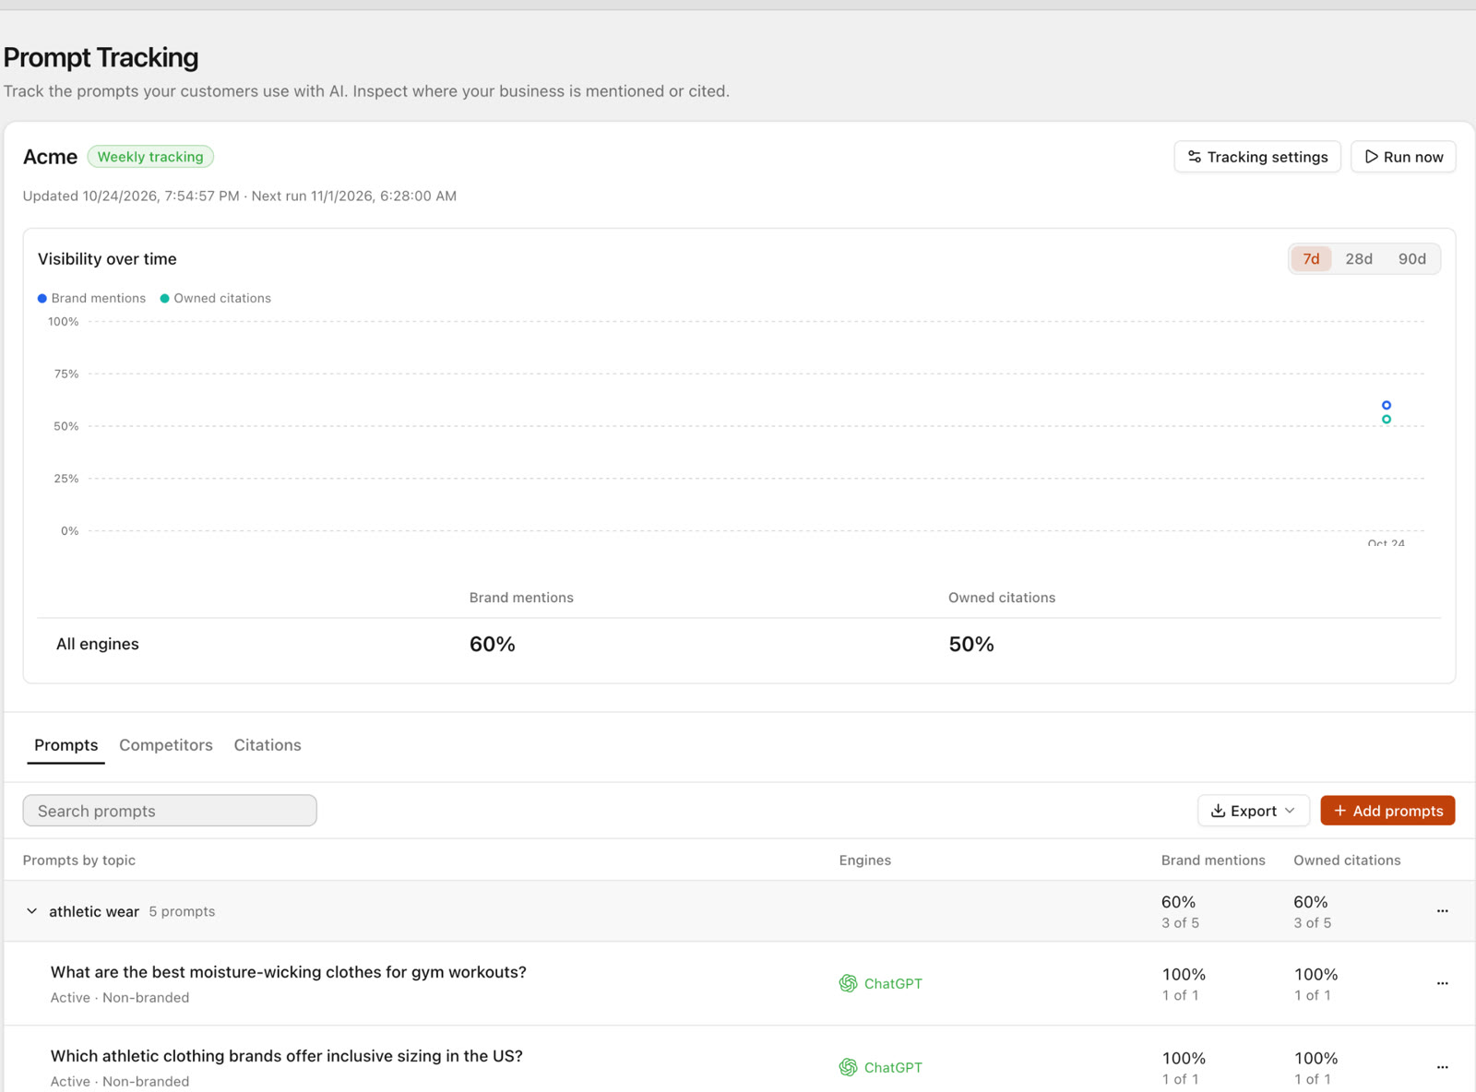Viewport: 1476px width, 1092px height.
Task: Click Owned citations column header in prompts table
Action: [x=1347, y=861]
